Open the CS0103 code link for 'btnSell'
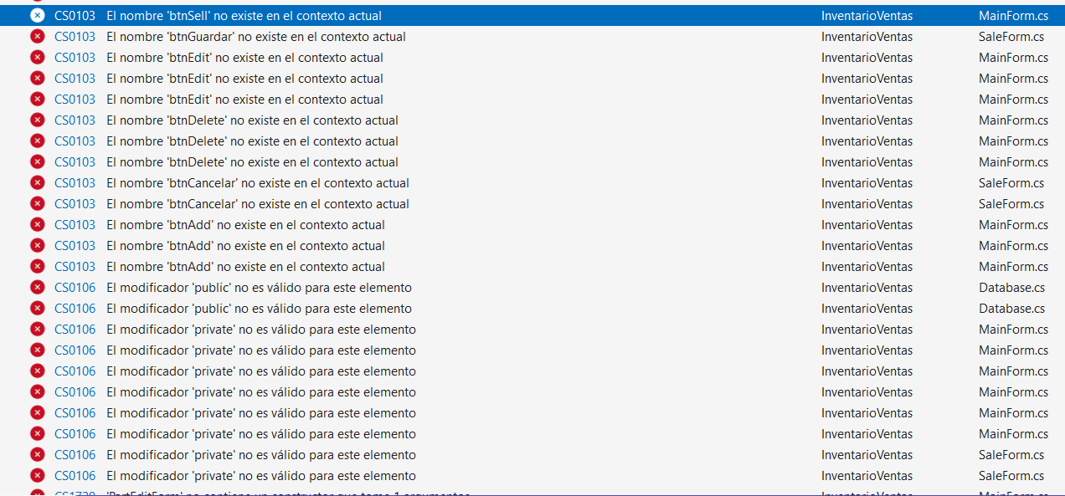Image resolution: width=1065 pixels, height=496 pixels. (75, 16)
